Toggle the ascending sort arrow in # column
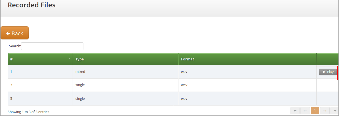The height and width of the screenshot is (116, 339). 69,59
